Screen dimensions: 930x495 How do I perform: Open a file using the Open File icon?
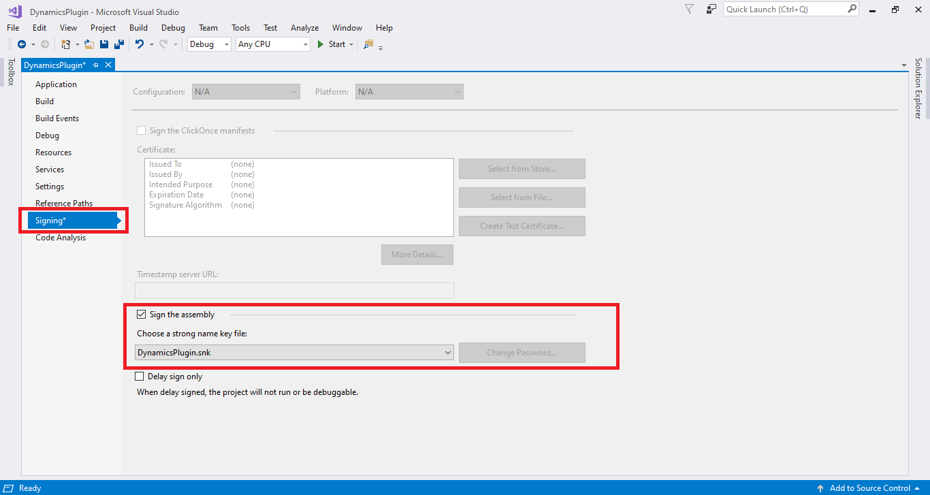89,44
